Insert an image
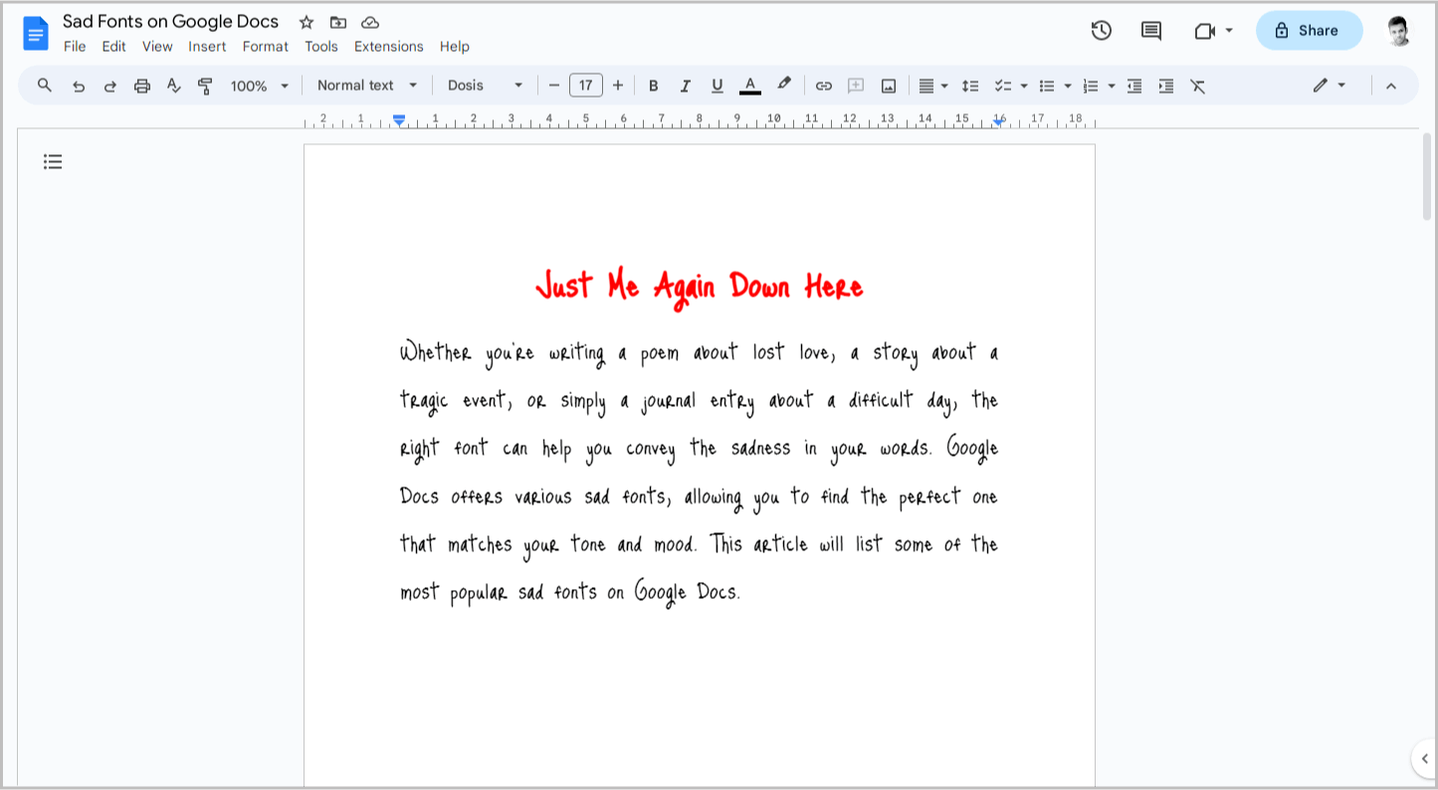Image resolution: width=1438 pixels, height=790 pixels. pyautogui.click(x=889, y=87)
